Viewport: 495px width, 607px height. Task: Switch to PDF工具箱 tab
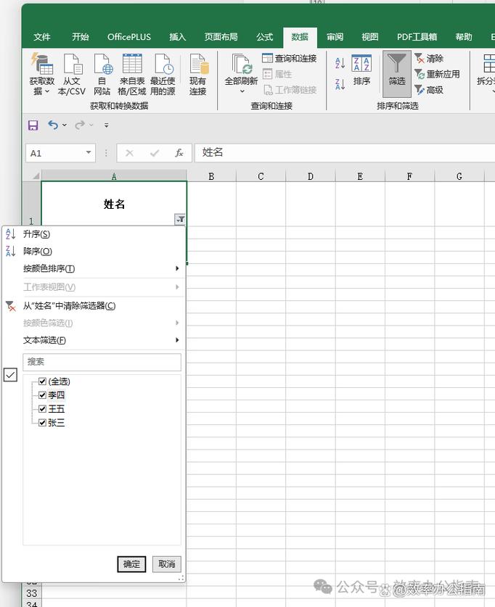[417, 37]
